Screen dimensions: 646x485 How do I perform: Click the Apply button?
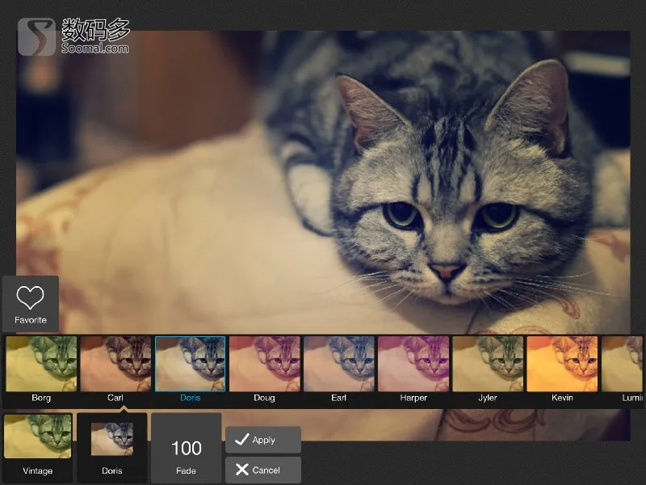263,440
